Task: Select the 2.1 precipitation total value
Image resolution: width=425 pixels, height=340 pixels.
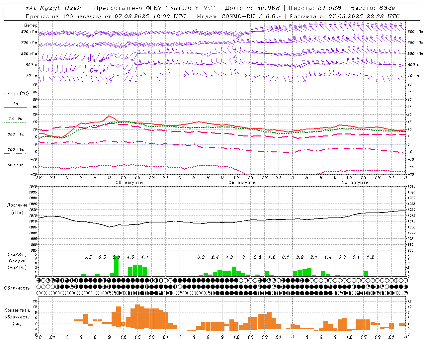Action: [314, 257]
